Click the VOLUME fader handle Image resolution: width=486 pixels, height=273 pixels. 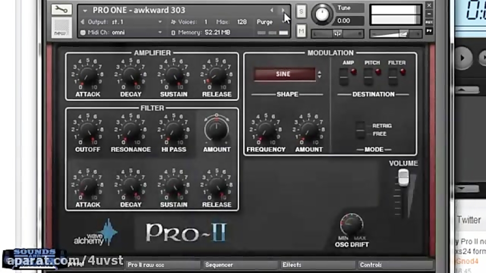403,178
